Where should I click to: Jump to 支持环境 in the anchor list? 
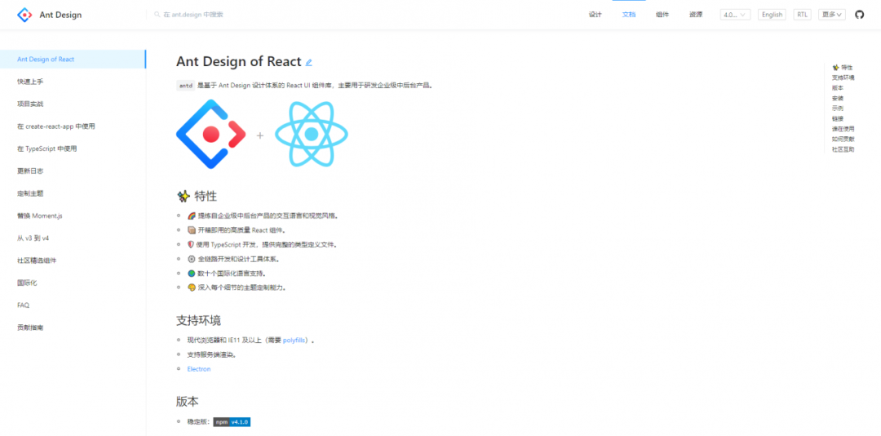click(x=843, y=78)
